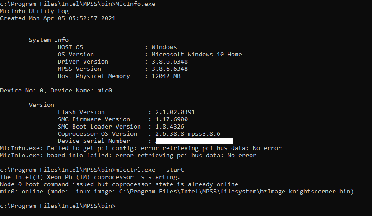Click the SMC Boot Loader Version value 1.8.4326
372x216 pixels.
pyautogui.click(x=170, y=127)
